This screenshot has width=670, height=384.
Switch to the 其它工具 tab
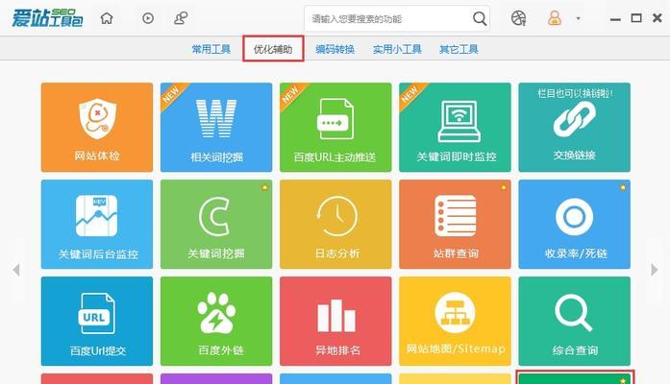459,50
